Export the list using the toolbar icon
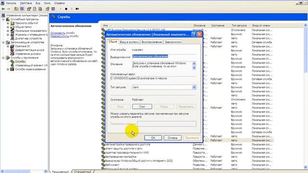Image resolution: width=308 pixels, height=173 pixels. 40,9
